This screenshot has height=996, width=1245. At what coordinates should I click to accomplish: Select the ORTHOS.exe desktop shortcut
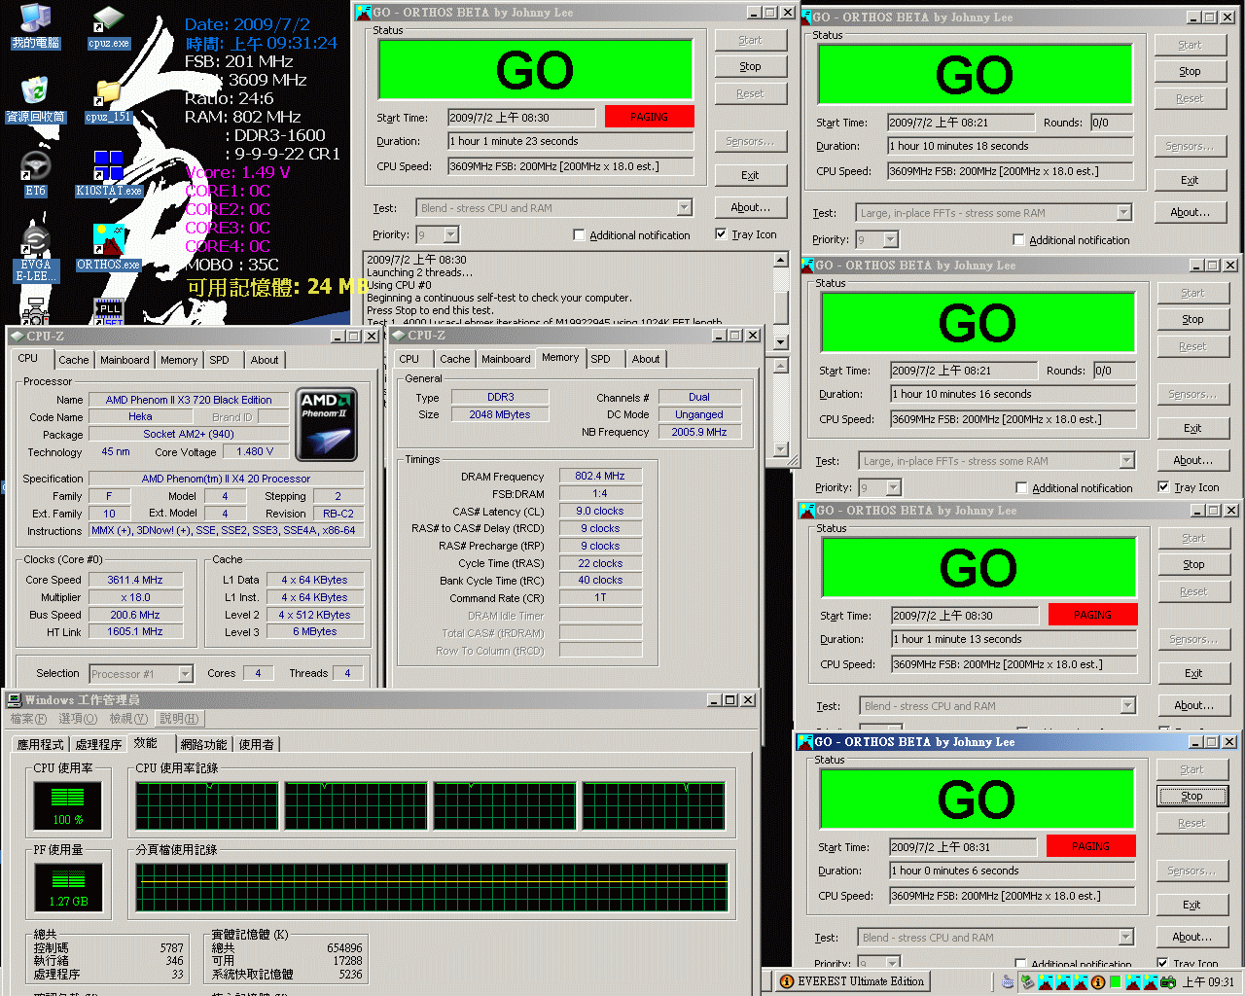point(108,248)
